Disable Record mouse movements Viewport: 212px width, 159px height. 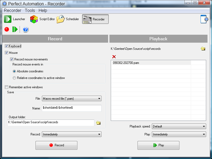(12, 59)
